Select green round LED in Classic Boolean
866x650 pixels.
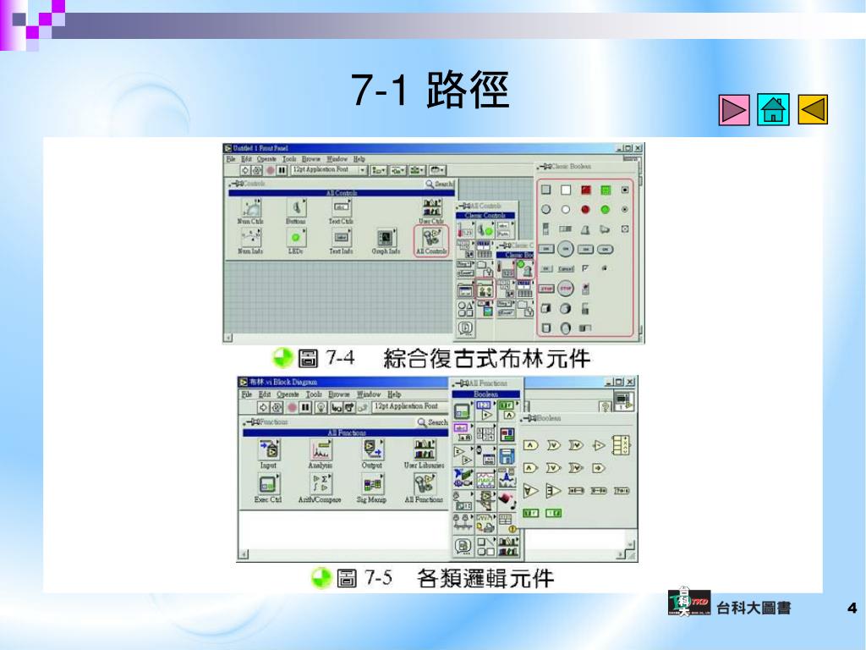point(606,210)
